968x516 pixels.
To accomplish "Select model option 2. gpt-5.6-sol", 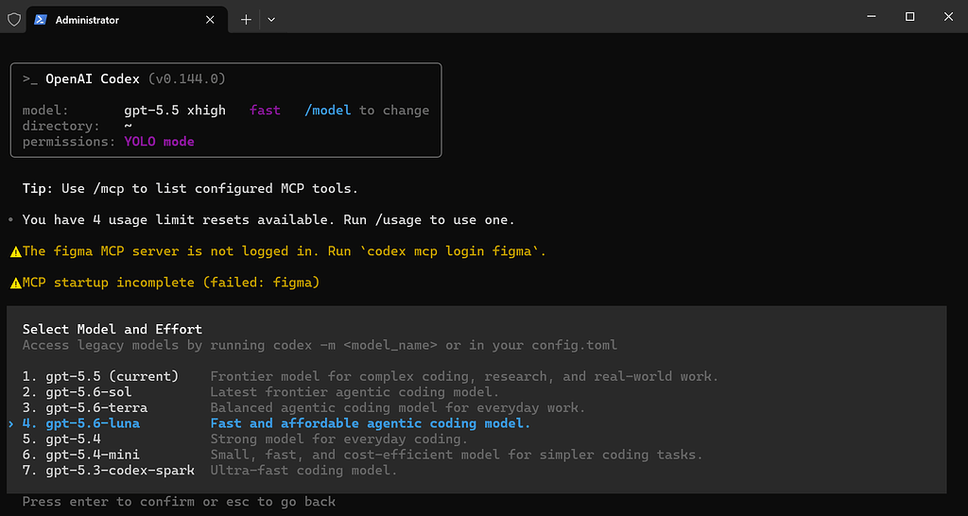I will click(x=78, y=392).
